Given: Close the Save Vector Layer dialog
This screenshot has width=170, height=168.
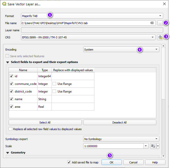Looking at the screenshot, I should (x=164, y=4).
